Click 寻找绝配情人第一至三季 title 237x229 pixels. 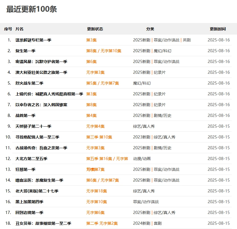click(37, 137)
